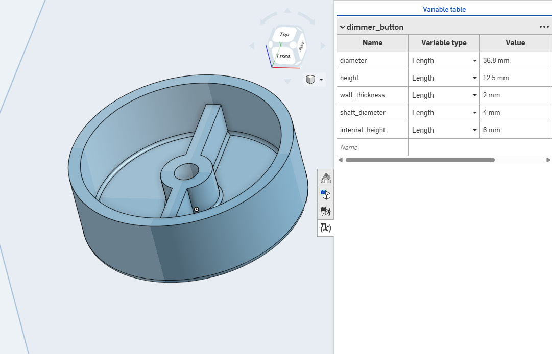The image size is (552, 354).
Task: Click the scrollbar left arrow in variable table
Action: 341,160
